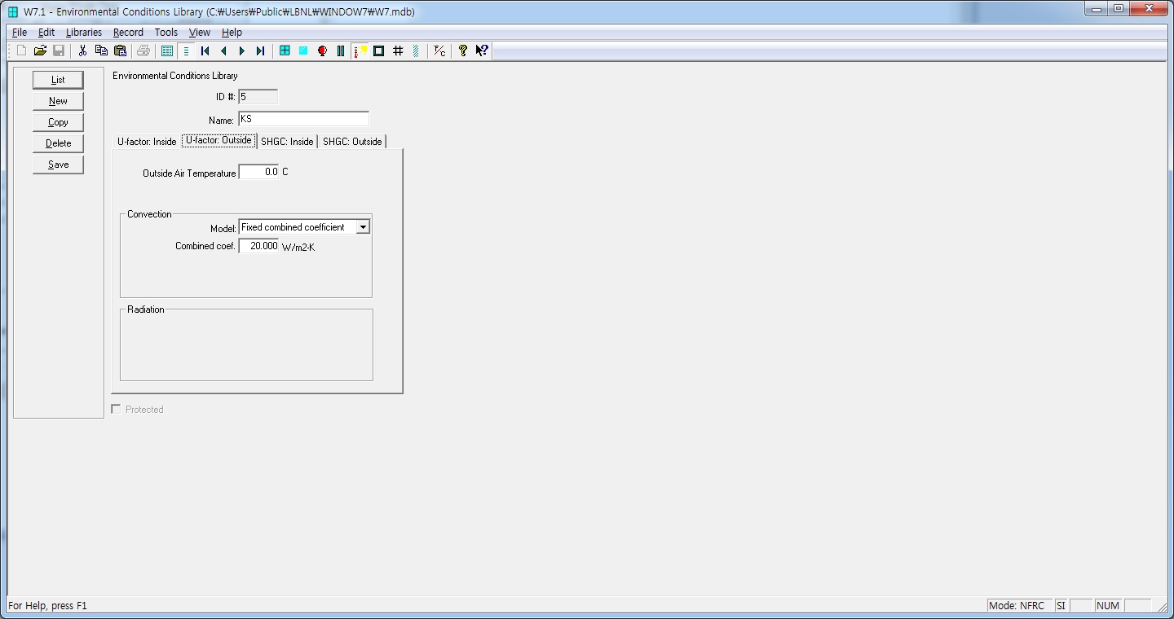
Task: Click the Combined coef. value field
Action: 258,246
